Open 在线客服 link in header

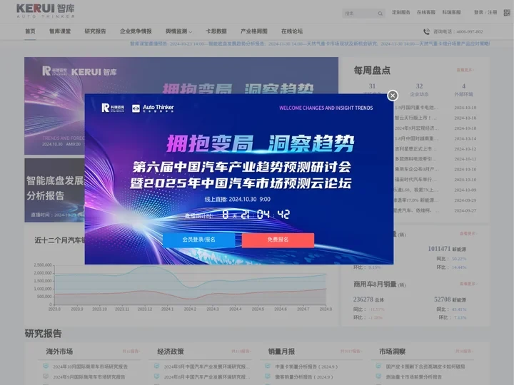(x=425, y=12)
